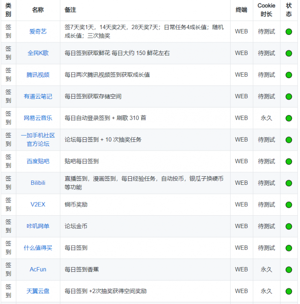
Task: Click the 状态 column header
Action: (289, 10)
